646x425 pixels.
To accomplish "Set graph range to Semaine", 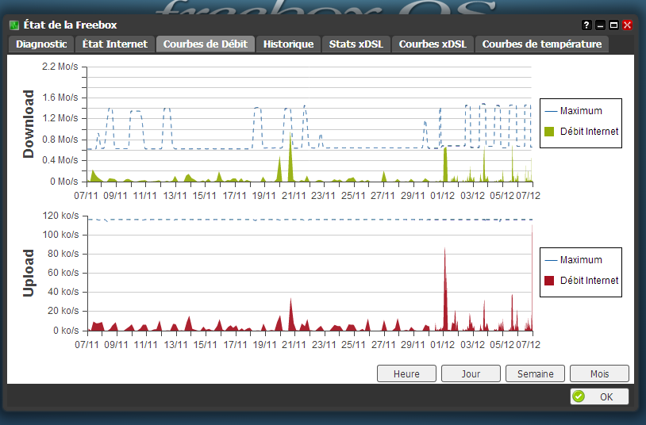I will [535, 373].
